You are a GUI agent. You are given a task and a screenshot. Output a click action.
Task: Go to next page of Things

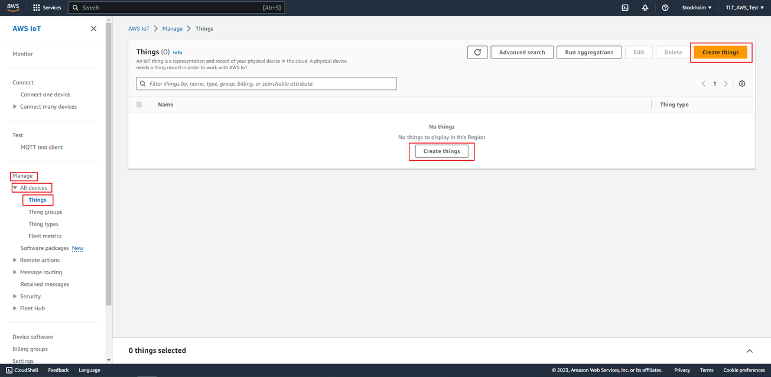[726, 83]
